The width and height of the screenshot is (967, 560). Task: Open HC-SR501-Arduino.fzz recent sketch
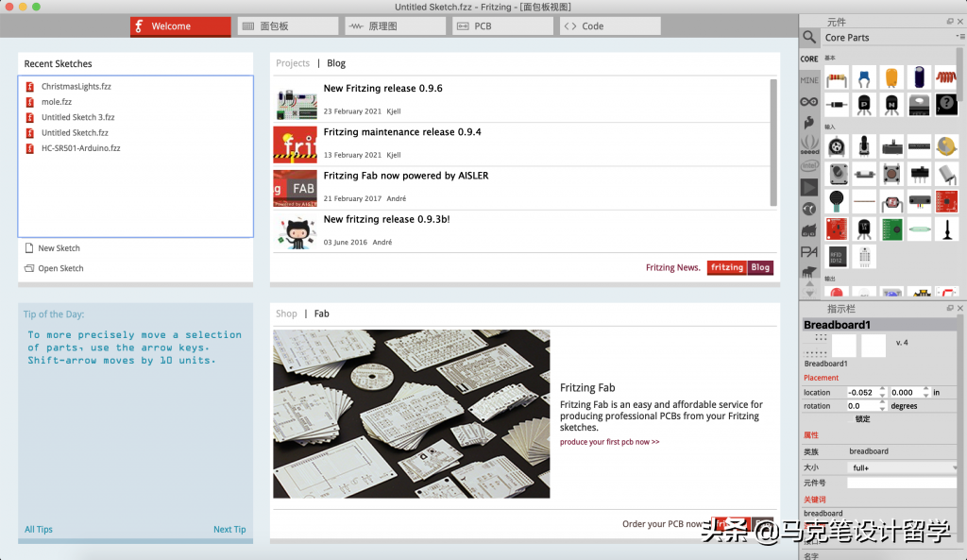click(81, 148)
